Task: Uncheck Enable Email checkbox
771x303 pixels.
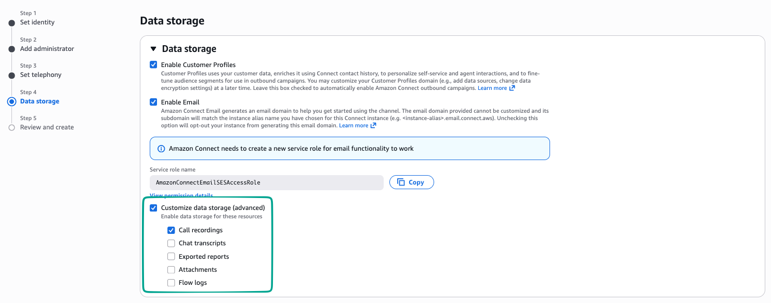Action: coord(153,102)
